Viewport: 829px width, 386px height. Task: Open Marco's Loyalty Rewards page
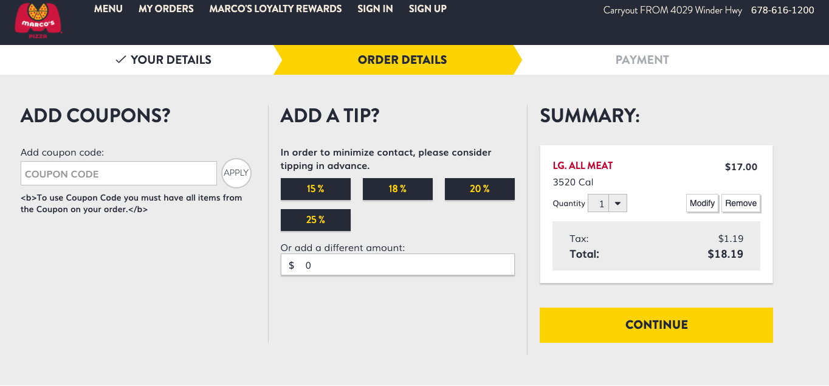coord(275,9)
